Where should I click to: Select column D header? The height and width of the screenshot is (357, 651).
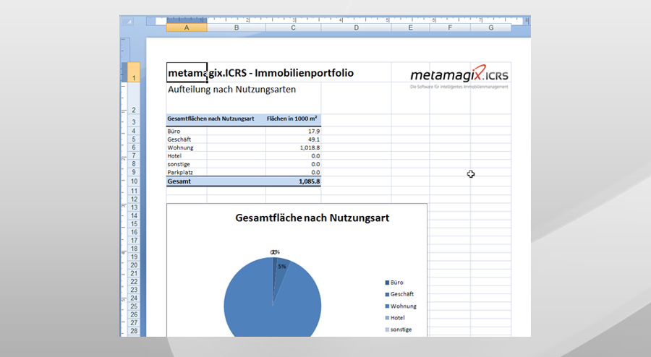356,27
